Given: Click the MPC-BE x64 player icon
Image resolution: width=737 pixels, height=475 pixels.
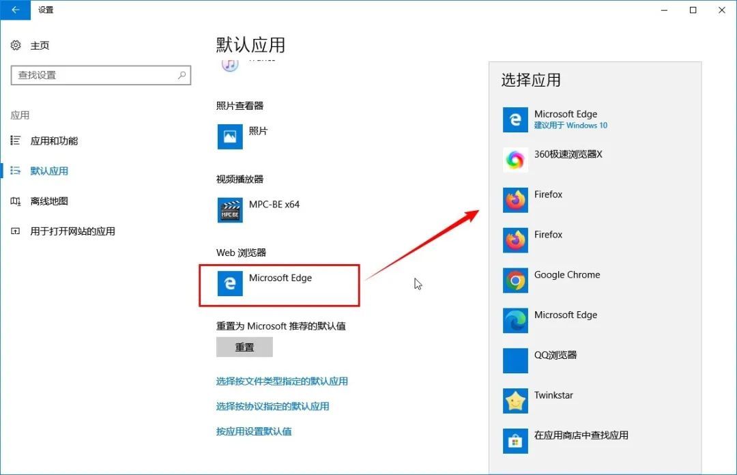Looking at the screenshot, I should click(230, 210).
